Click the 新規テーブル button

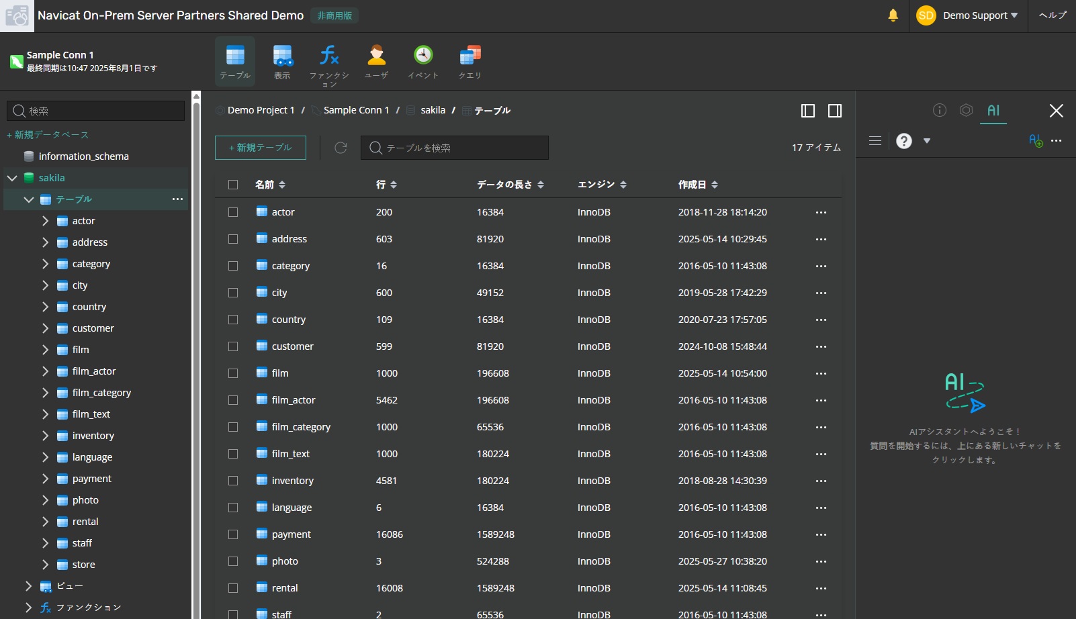(261, 148)
